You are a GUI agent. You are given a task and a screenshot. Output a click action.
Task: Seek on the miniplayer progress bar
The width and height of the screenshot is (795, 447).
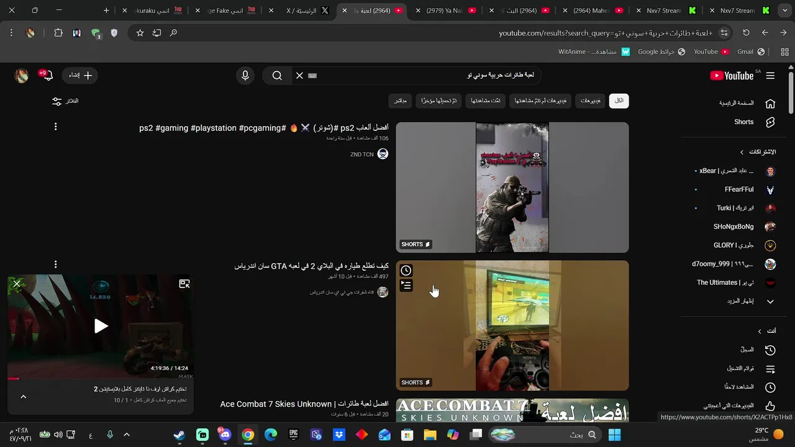pos(101,378)
